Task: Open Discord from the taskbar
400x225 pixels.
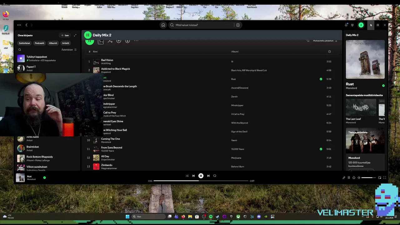Action: [259, 217]
